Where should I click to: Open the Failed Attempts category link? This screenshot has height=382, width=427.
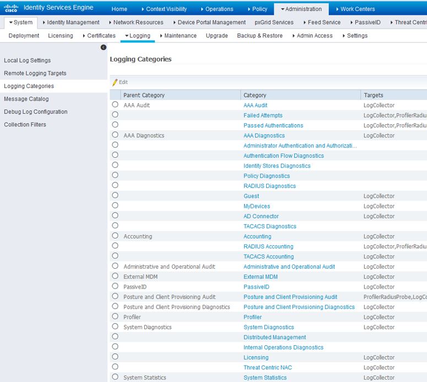pos(263,115)
